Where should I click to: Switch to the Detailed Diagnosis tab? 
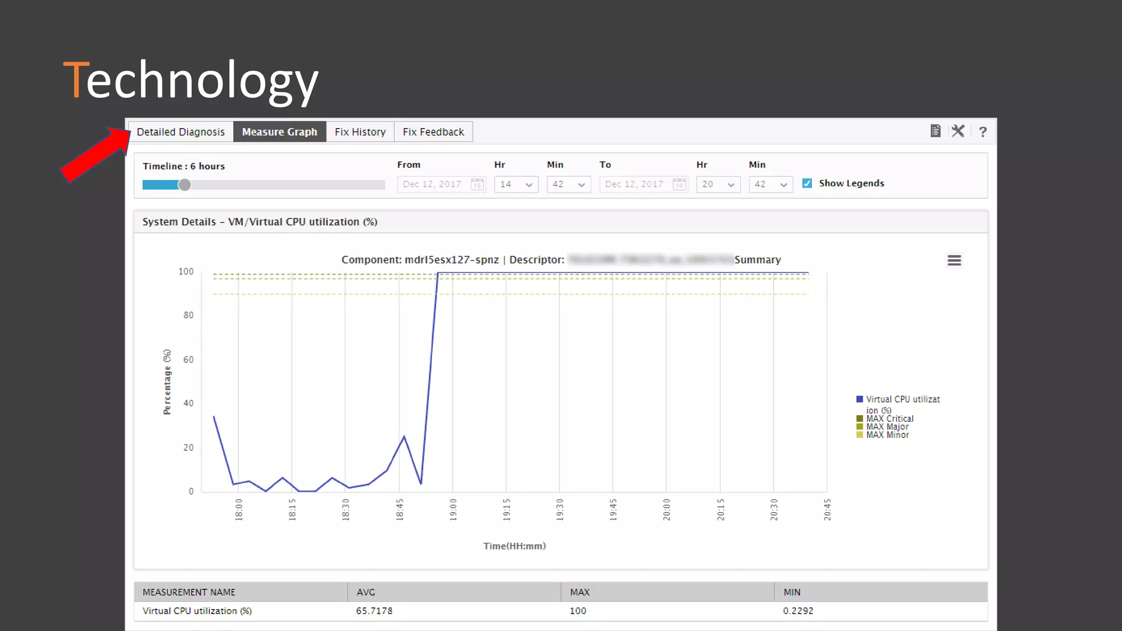[181, 132]
